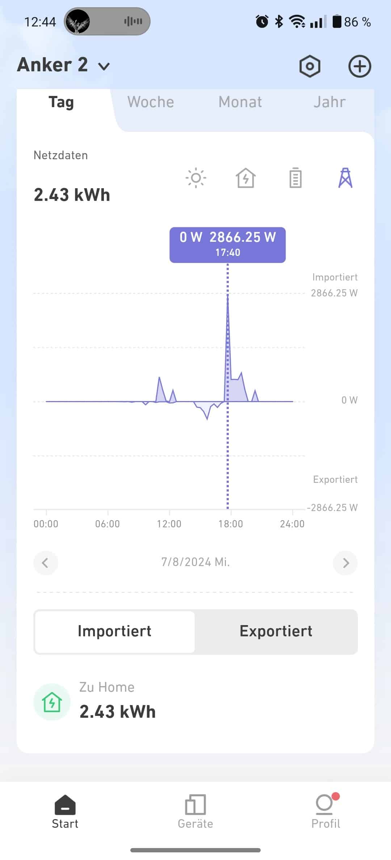Go to the previous day
Screen dimensions: 391x860
pyautogui.click(x=46, y=563)
